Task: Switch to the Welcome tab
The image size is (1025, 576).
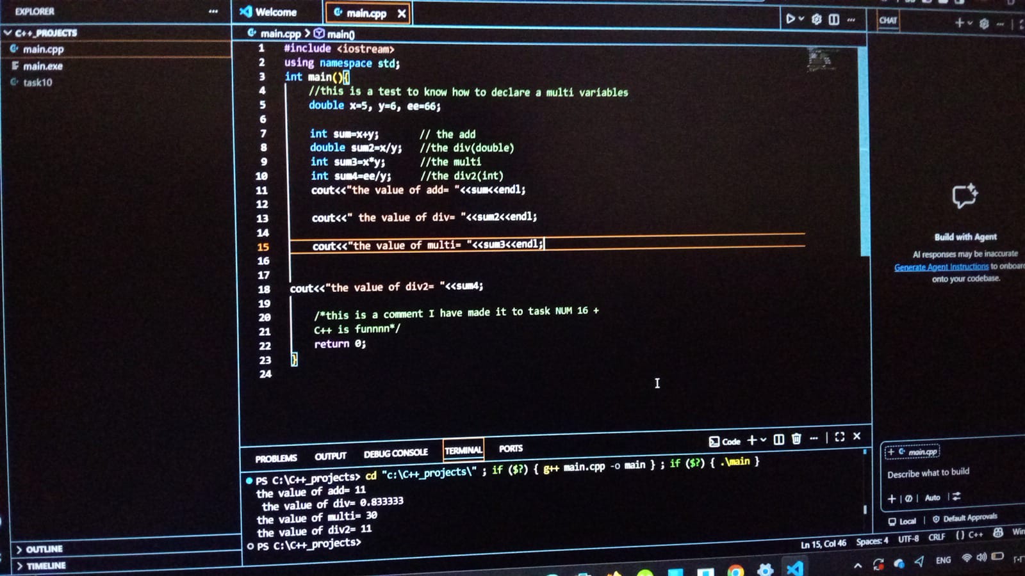Action: [x=268, y=12]
